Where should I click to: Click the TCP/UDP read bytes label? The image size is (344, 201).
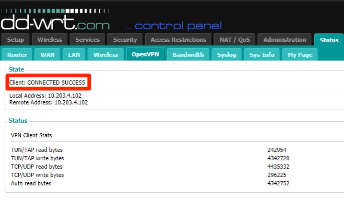[x=37, y=167]
